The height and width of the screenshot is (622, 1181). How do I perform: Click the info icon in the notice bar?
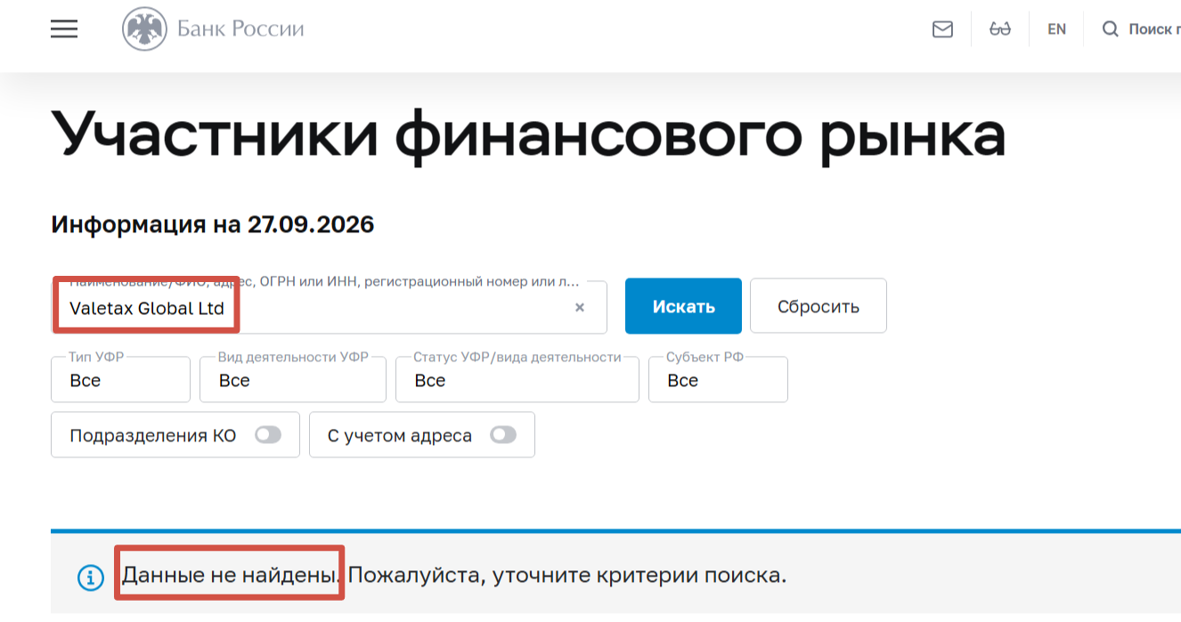tap(91, 577)
